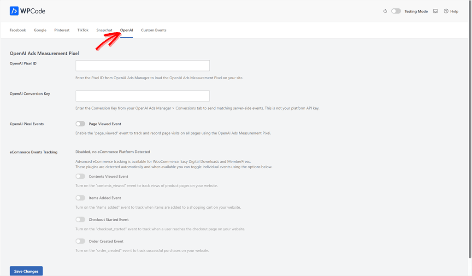Toggle Testing Mode switch

point(396,11)
